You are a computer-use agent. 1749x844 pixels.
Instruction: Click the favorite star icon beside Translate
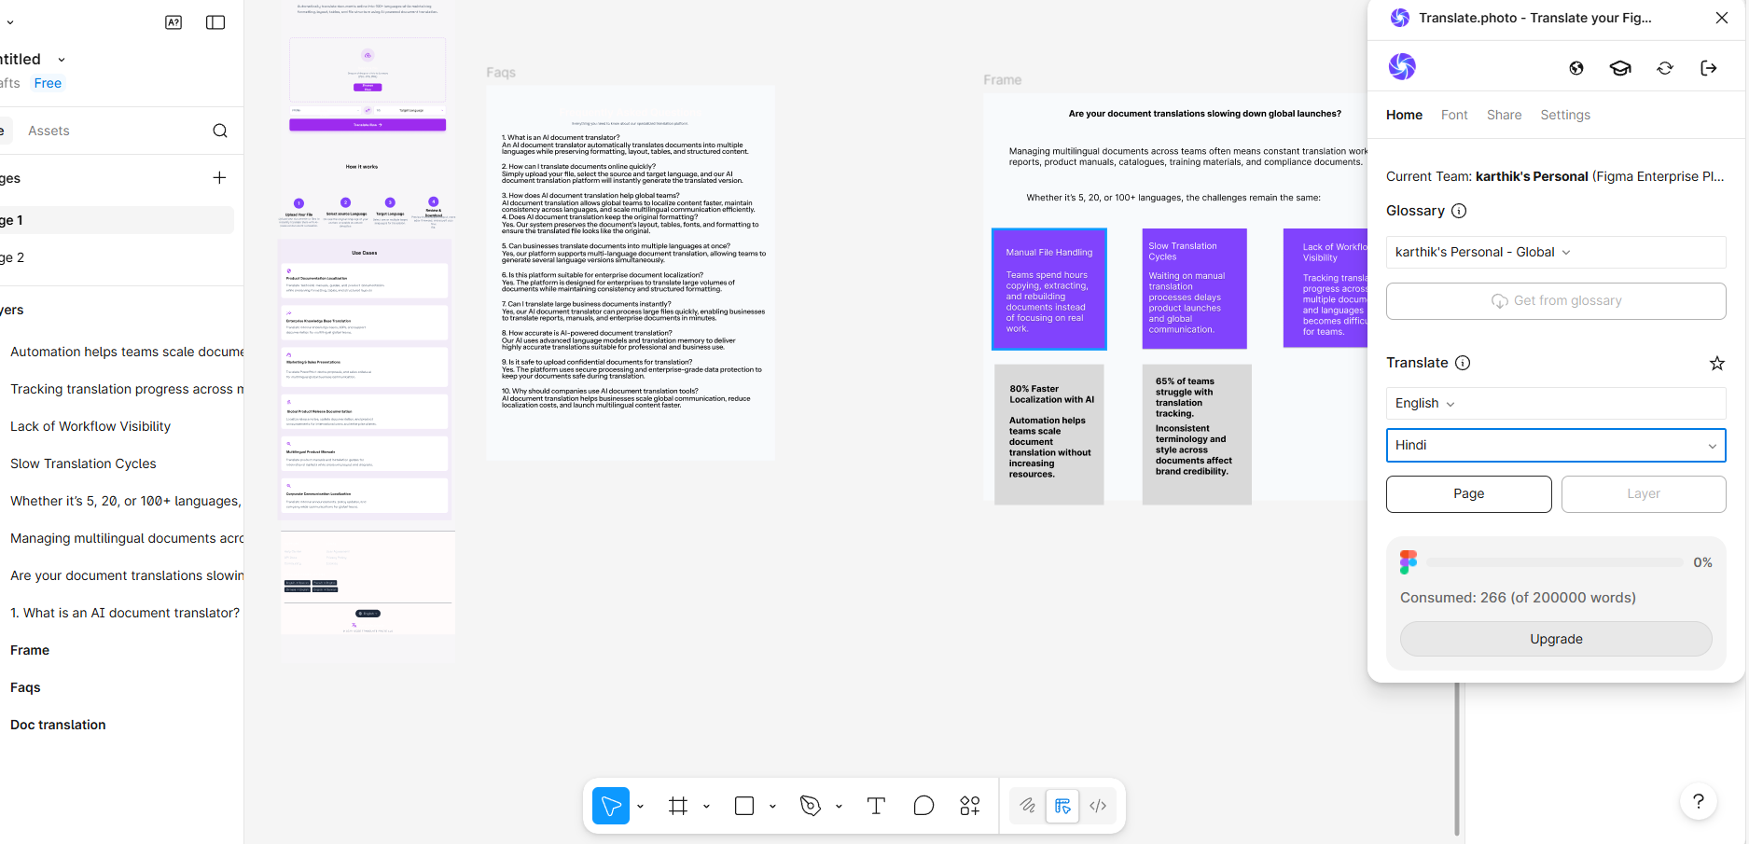coord(1716,363)
